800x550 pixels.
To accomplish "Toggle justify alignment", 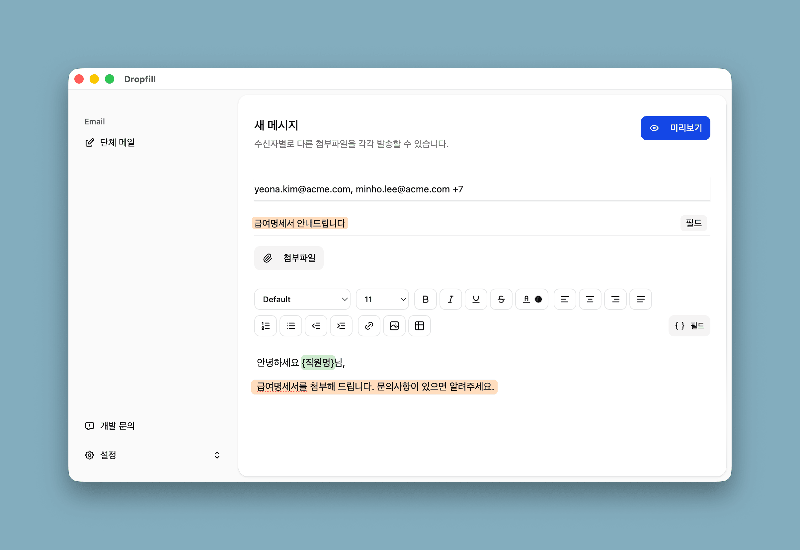I will coord(640,299).
